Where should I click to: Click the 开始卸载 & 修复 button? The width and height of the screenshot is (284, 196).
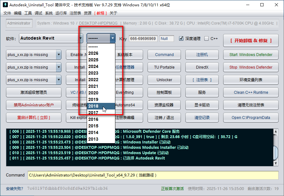pos(251,41)
